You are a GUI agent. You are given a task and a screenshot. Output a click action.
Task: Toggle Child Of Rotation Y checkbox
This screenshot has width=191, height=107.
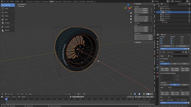171,41
